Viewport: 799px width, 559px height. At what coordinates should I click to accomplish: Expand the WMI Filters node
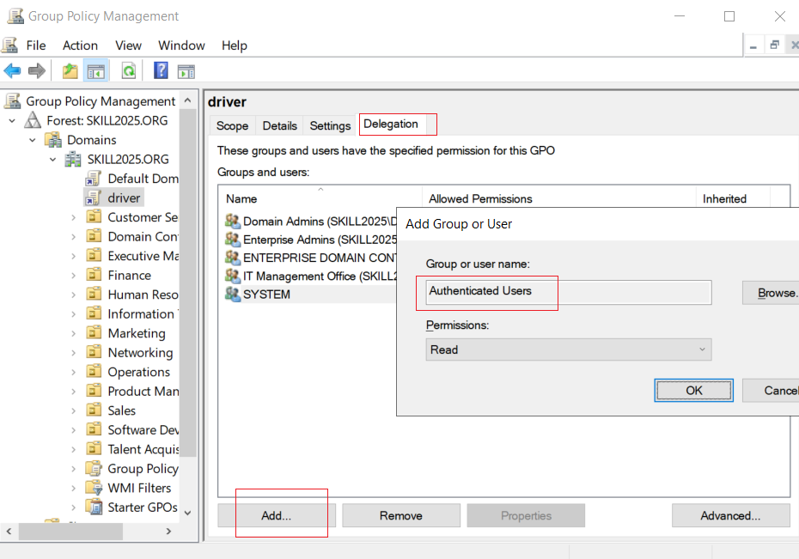click(x=73, y=489)
